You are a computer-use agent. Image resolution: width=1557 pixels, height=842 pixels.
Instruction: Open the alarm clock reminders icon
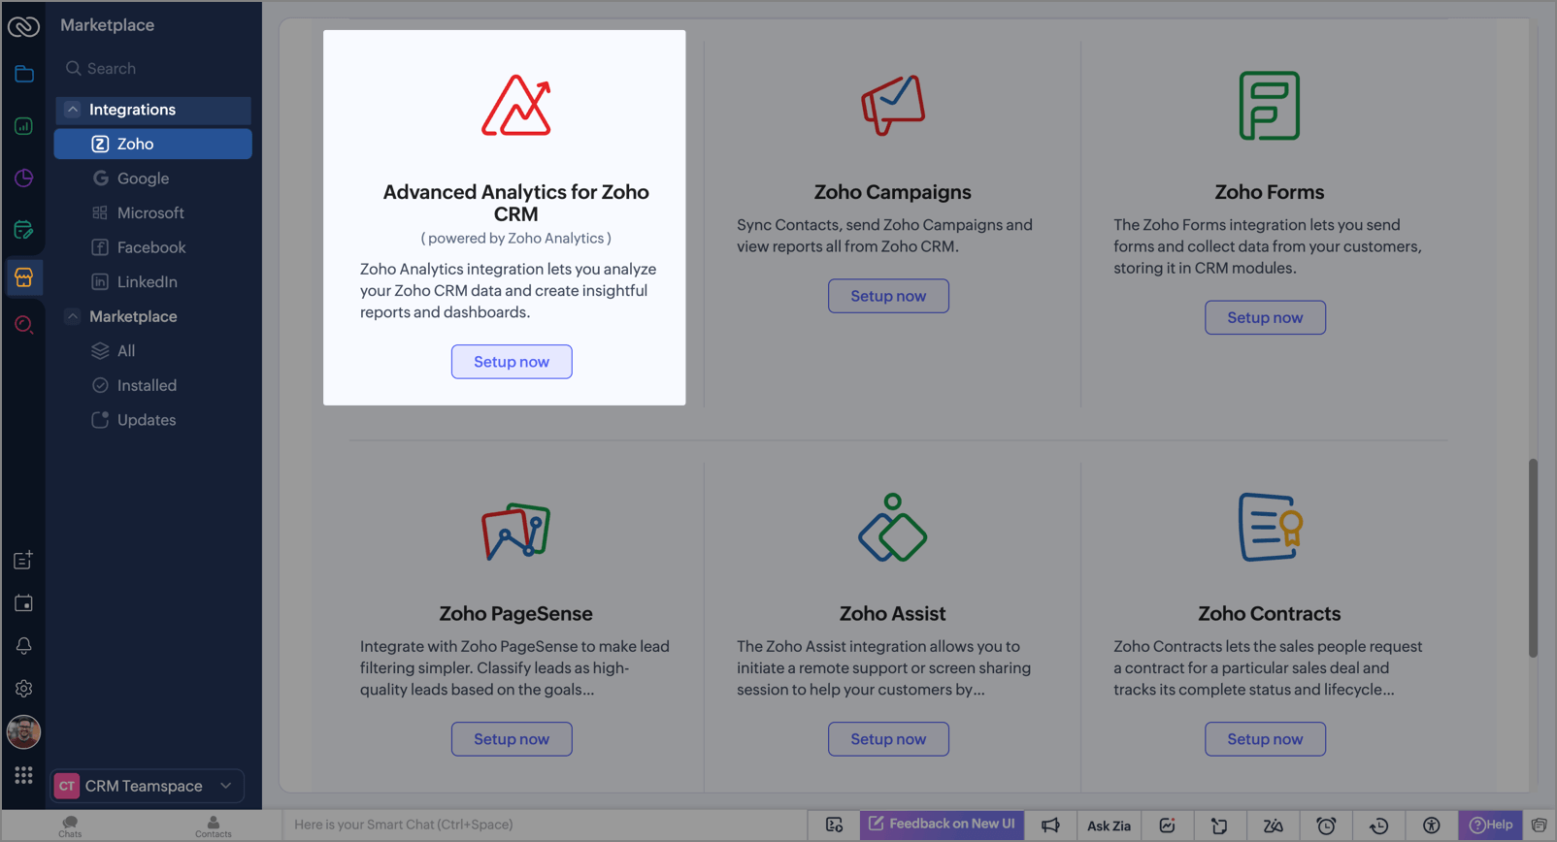[1326, 826]
